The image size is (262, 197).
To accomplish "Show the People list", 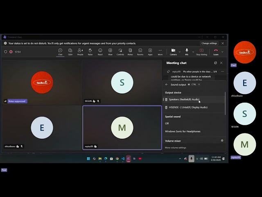I will 80,52.
